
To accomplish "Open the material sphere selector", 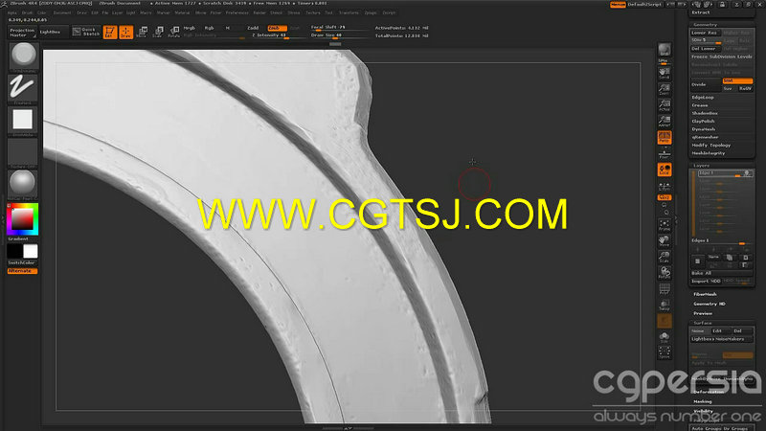I will [x=22, y=183].
